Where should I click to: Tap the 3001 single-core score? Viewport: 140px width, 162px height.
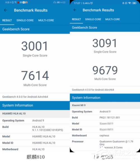[35, 46]
